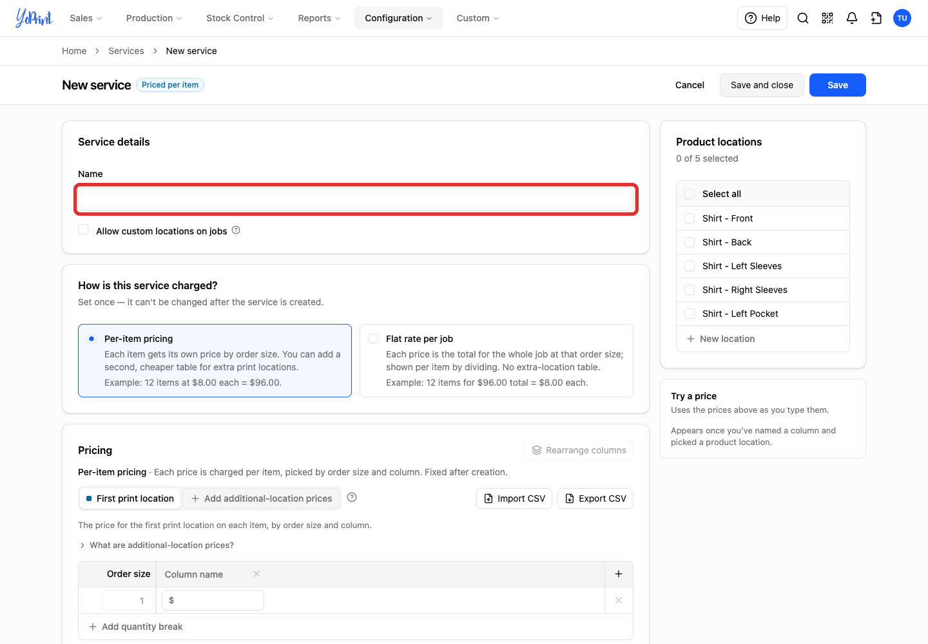Image resolution: width=928 pixels, height=644 pixels.
Task: Open the Configuration dropdown menu
Action: 398,18
